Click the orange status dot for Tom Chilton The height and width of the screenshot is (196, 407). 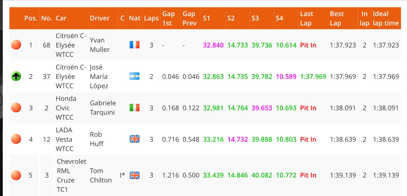click(x=16, y=175)
